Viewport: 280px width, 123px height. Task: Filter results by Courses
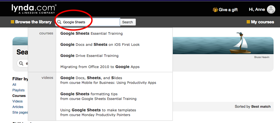[19, 96]
